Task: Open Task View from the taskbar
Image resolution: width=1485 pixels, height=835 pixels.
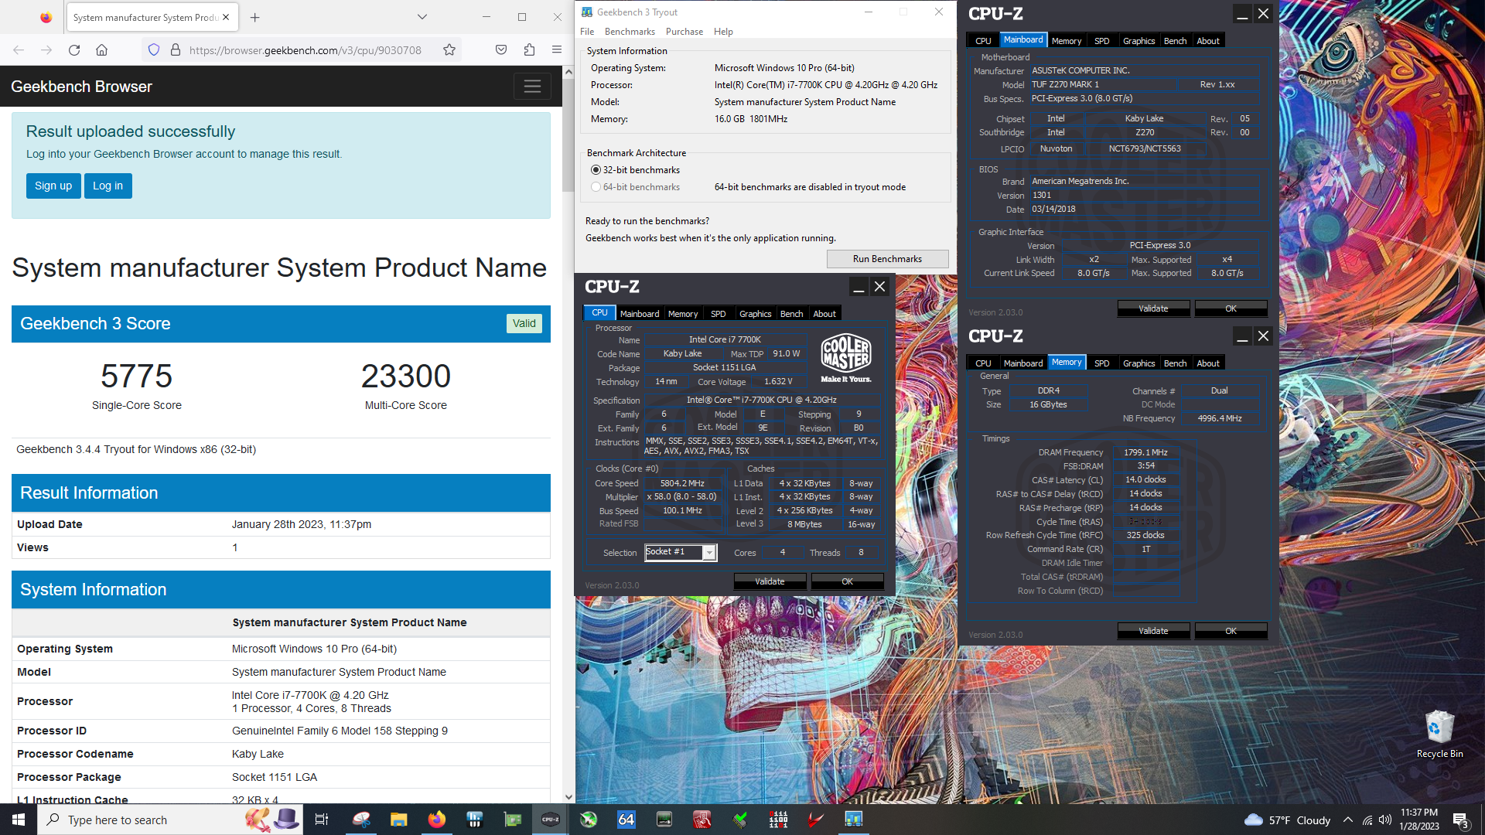Action: [x=322, y=820]
